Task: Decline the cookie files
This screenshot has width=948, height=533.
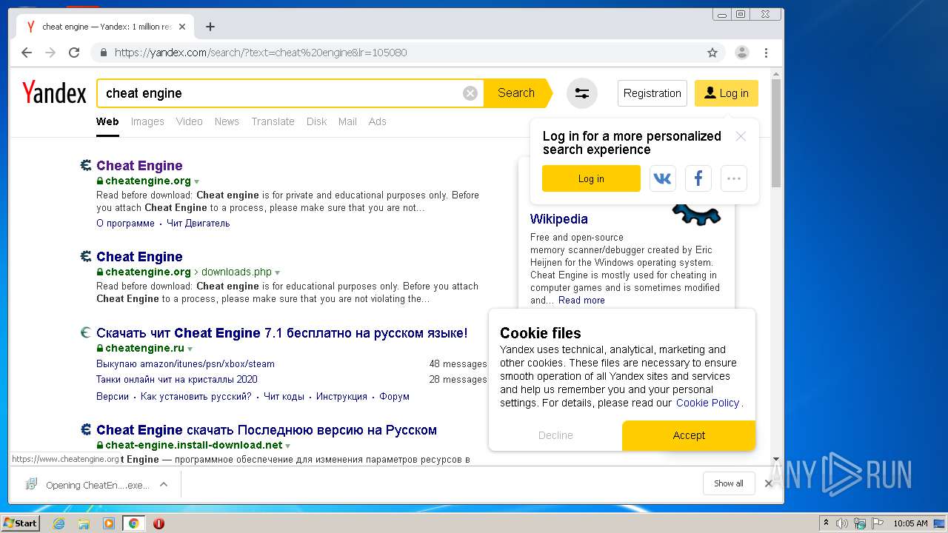Action: 555,435
